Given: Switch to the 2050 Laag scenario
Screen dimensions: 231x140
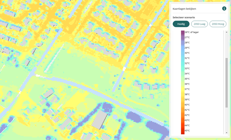Looking at the screenshot, I should point(200,24).
